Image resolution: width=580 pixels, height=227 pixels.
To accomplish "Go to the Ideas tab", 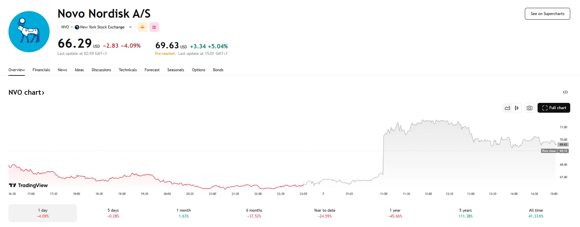I will 79,70.
